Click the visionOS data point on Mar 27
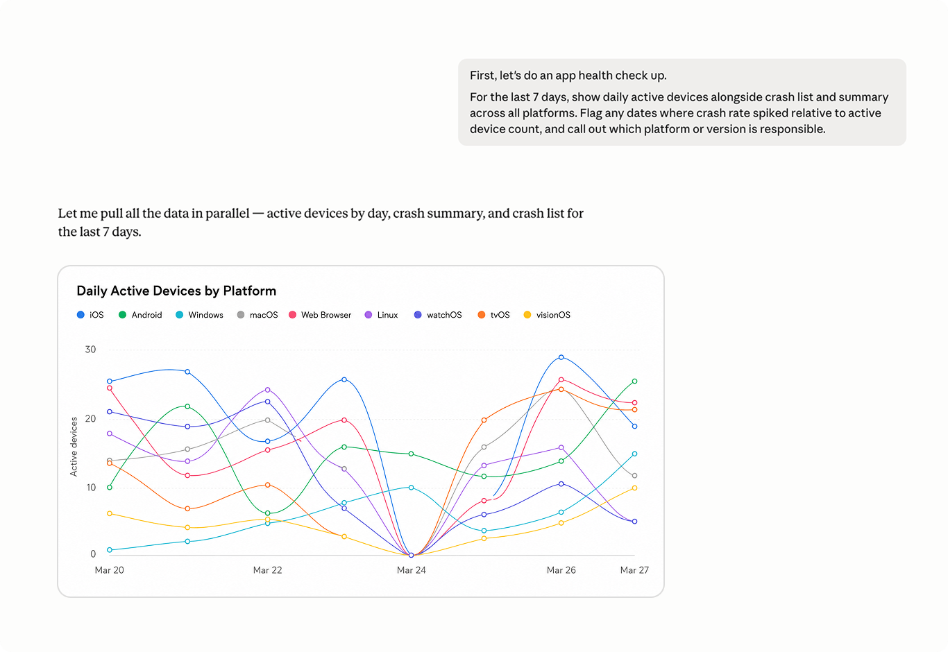The width and height of the screenshot is (948, 652). click(x=634, y=488)
